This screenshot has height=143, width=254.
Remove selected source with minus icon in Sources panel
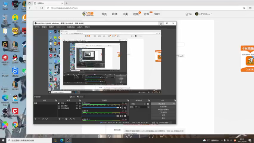tap(63, 119)
